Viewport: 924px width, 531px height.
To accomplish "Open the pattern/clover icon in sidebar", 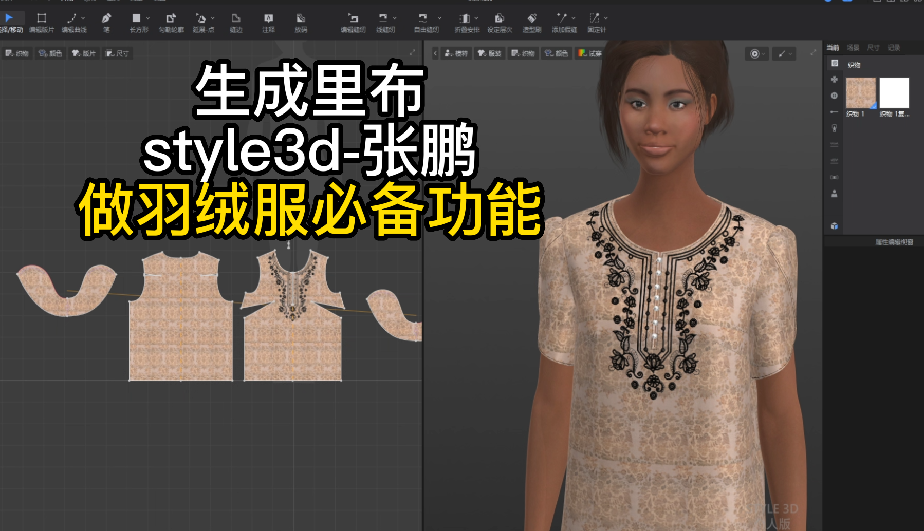I will [x=835, y=80].
